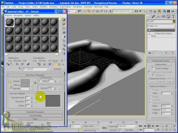Open the Material menu in Material Editor
Viewport: 178px width, 133px height.
[x=9, y=16]
